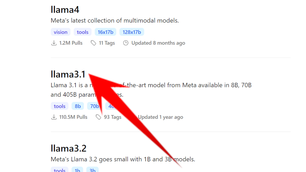Click the llama3.2 description about 1B and 3B
The width and height of the screenshot is (306, 172).
point(123,159)
